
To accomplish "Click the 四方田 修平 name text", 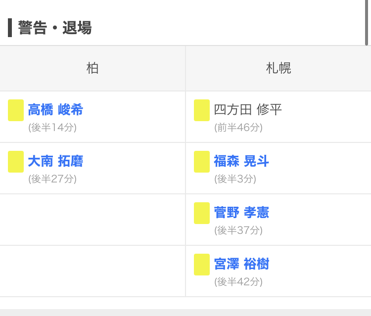I will 248,109.
